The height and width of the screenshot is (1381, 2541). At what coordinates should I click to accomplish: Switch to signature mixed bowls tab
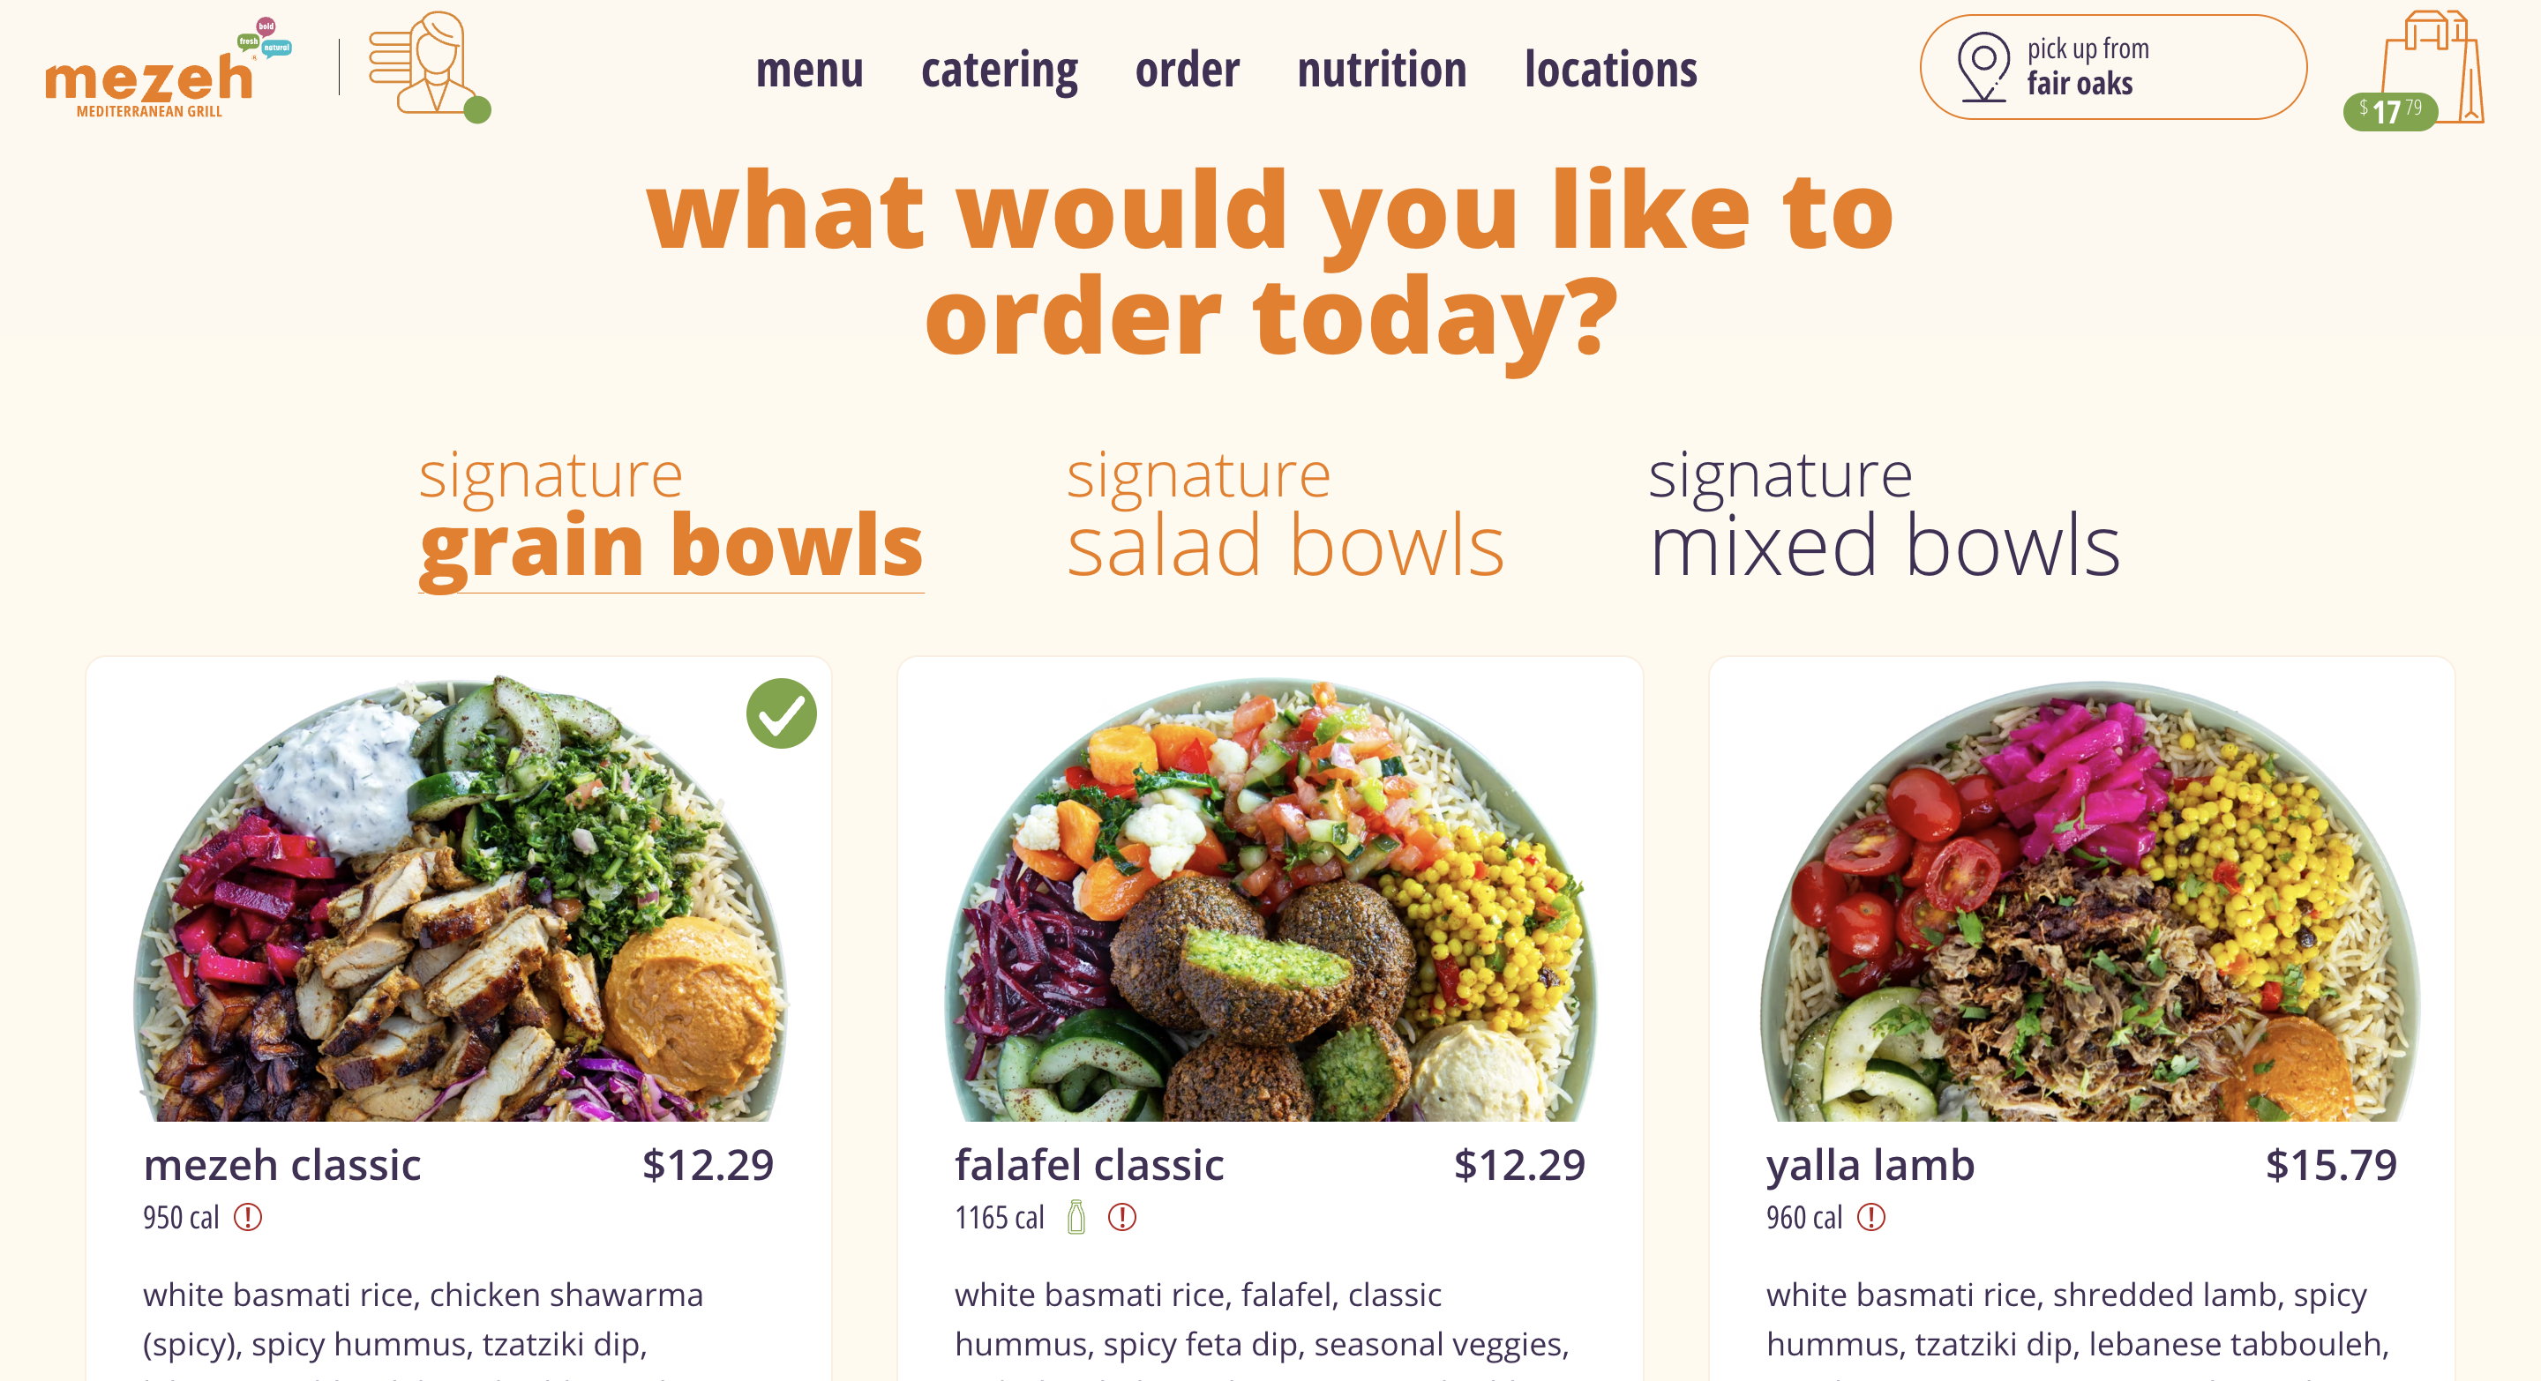(1884, 514)
